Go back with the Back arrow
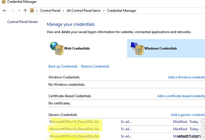This screenshot has width=205, height=140. tap(4, 10)
